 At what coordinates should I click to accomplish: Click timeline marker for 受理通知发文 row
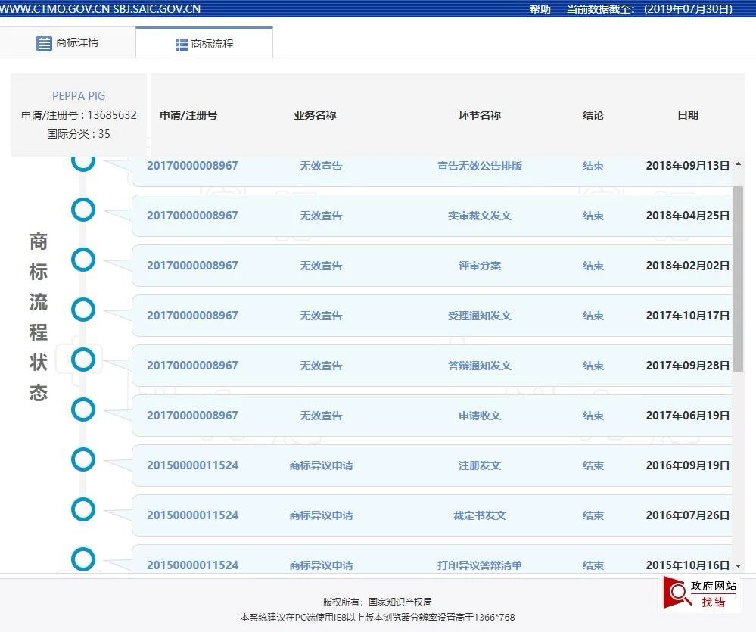83,310
